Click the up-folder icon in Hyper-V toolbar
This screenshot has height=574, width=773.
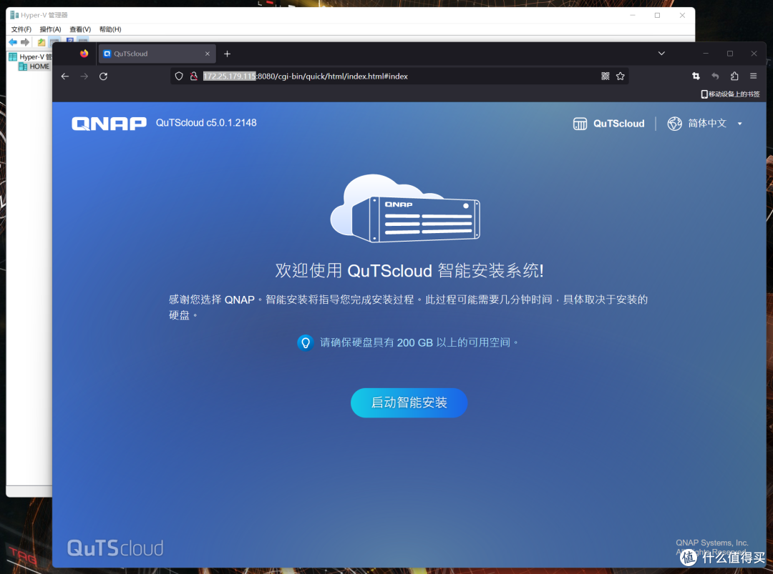(x=42, y=42)
